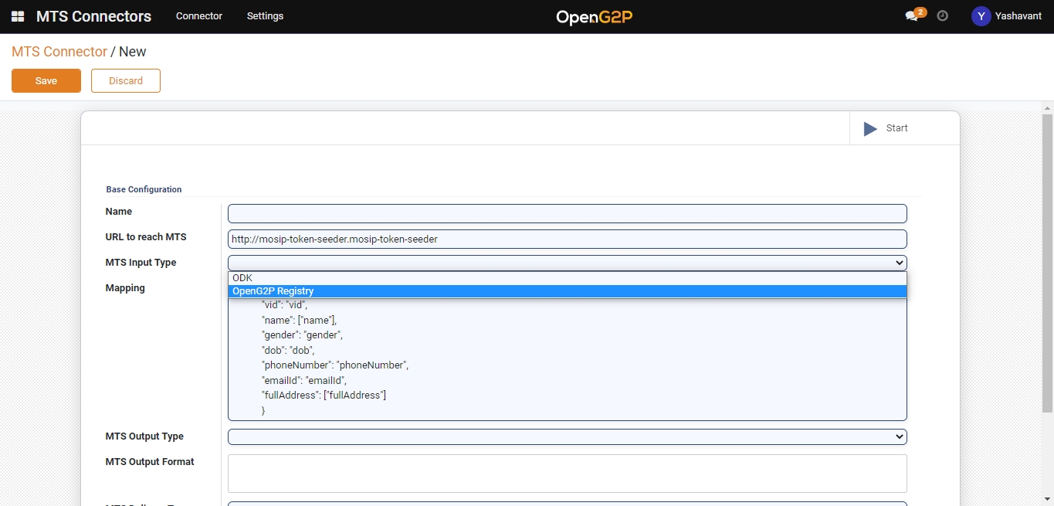This screenshot has width=1054, height=506.
Task: Click the page vertical scrollbar
Action: [1047, 263]
